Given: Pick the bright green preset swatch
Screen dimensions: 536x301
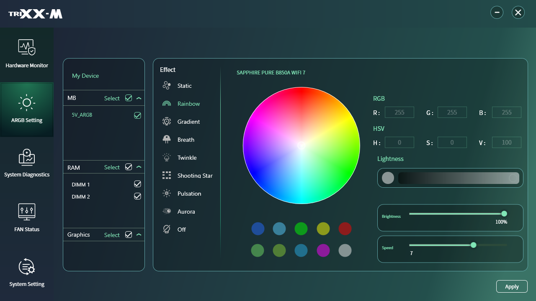Looking at the screenshot, I should pos(301,229).
